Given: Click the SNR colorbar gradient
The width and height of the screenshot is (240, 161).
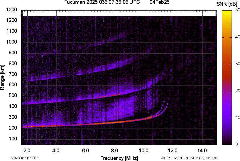Looking at the screenshot, I should 227,78.
